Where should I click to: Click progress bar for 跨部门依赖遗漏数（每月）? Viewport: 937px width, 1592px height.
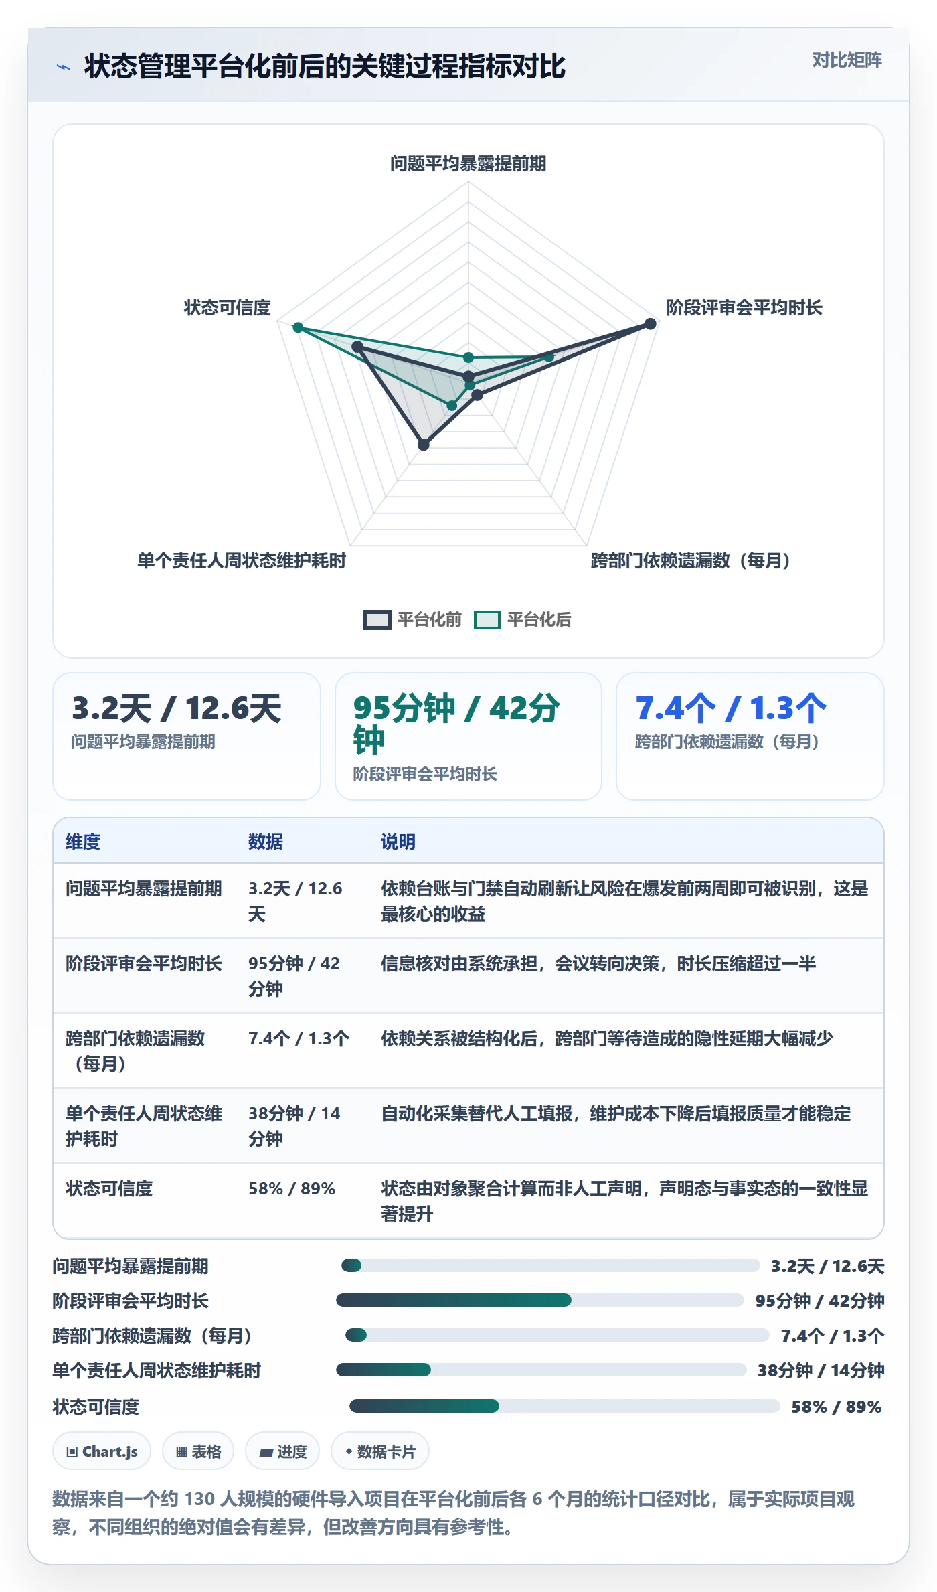pos(557,1335)
